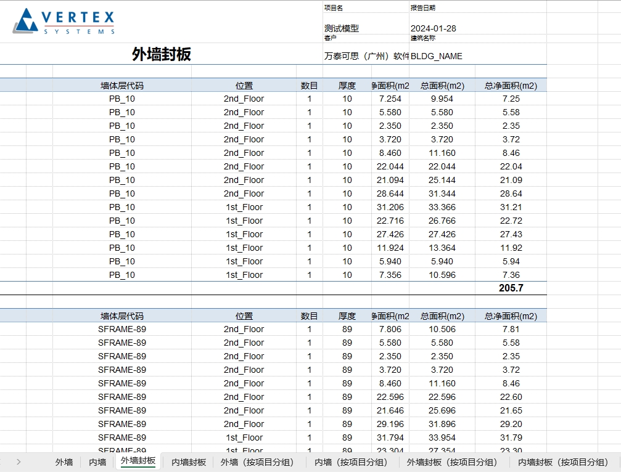The image size is (621, 472).
Task: Select the 2024-01-28 report date cell
Action: click(478, 23)
